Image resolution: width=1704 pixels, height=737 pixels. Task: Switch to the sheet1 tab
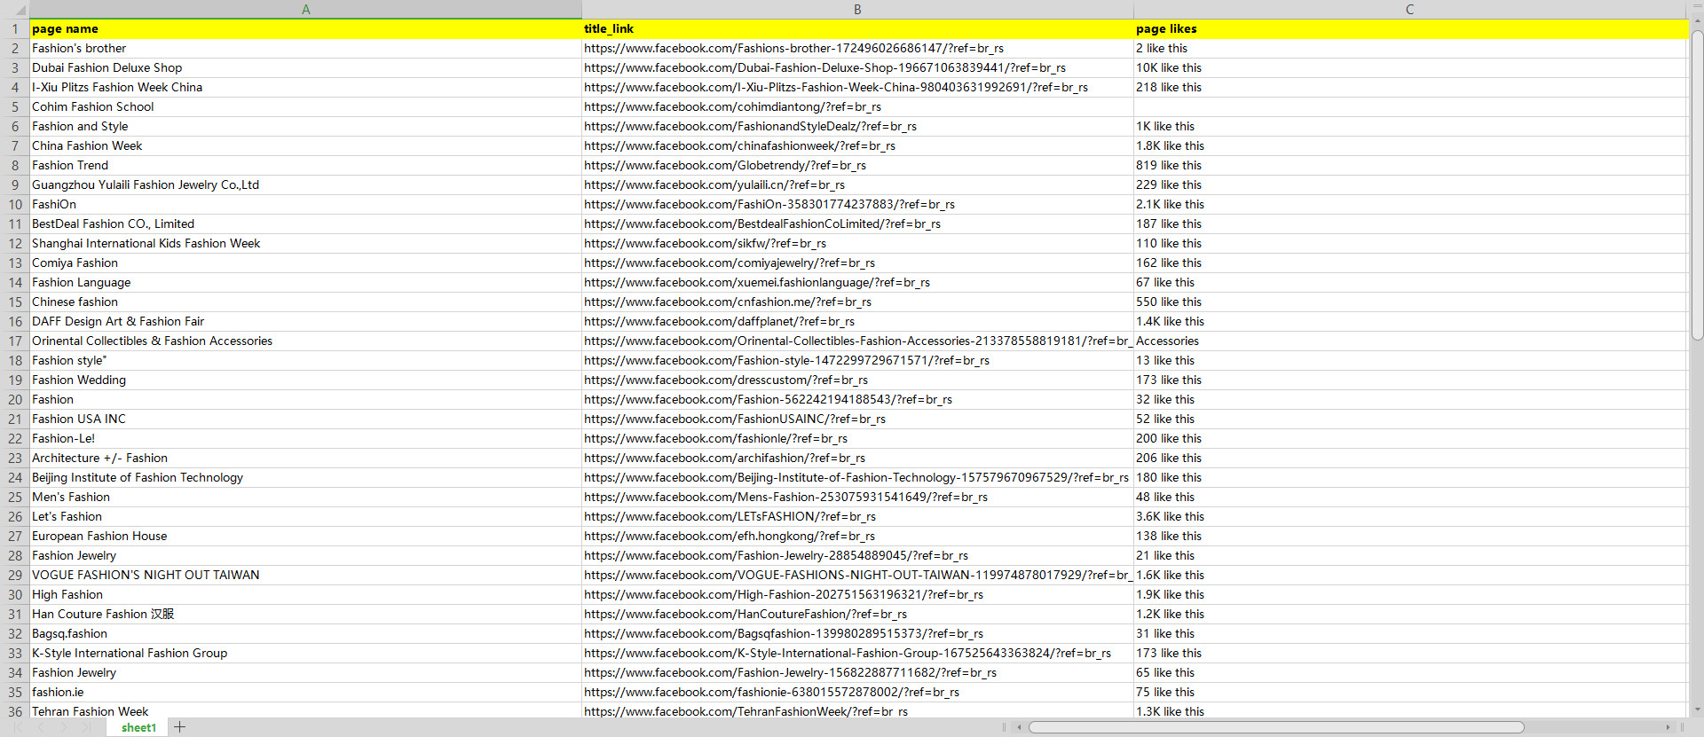point(138,727)
